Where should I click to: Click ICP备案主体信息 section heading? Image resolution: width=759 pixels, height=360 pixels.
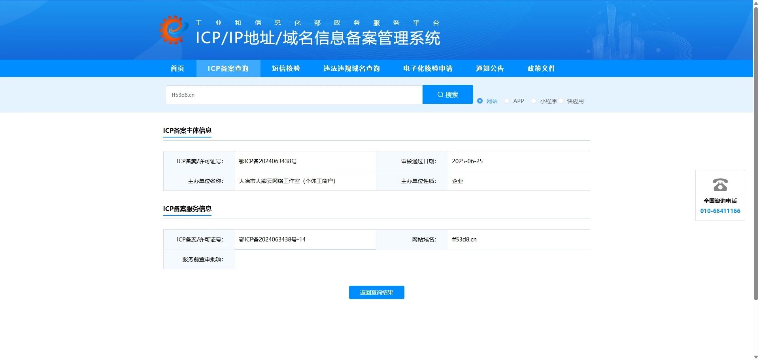(187, 130)
